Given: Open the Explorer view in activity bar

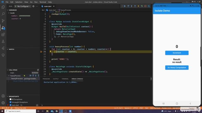Looking at the screenshot, I should pos(3,7).
